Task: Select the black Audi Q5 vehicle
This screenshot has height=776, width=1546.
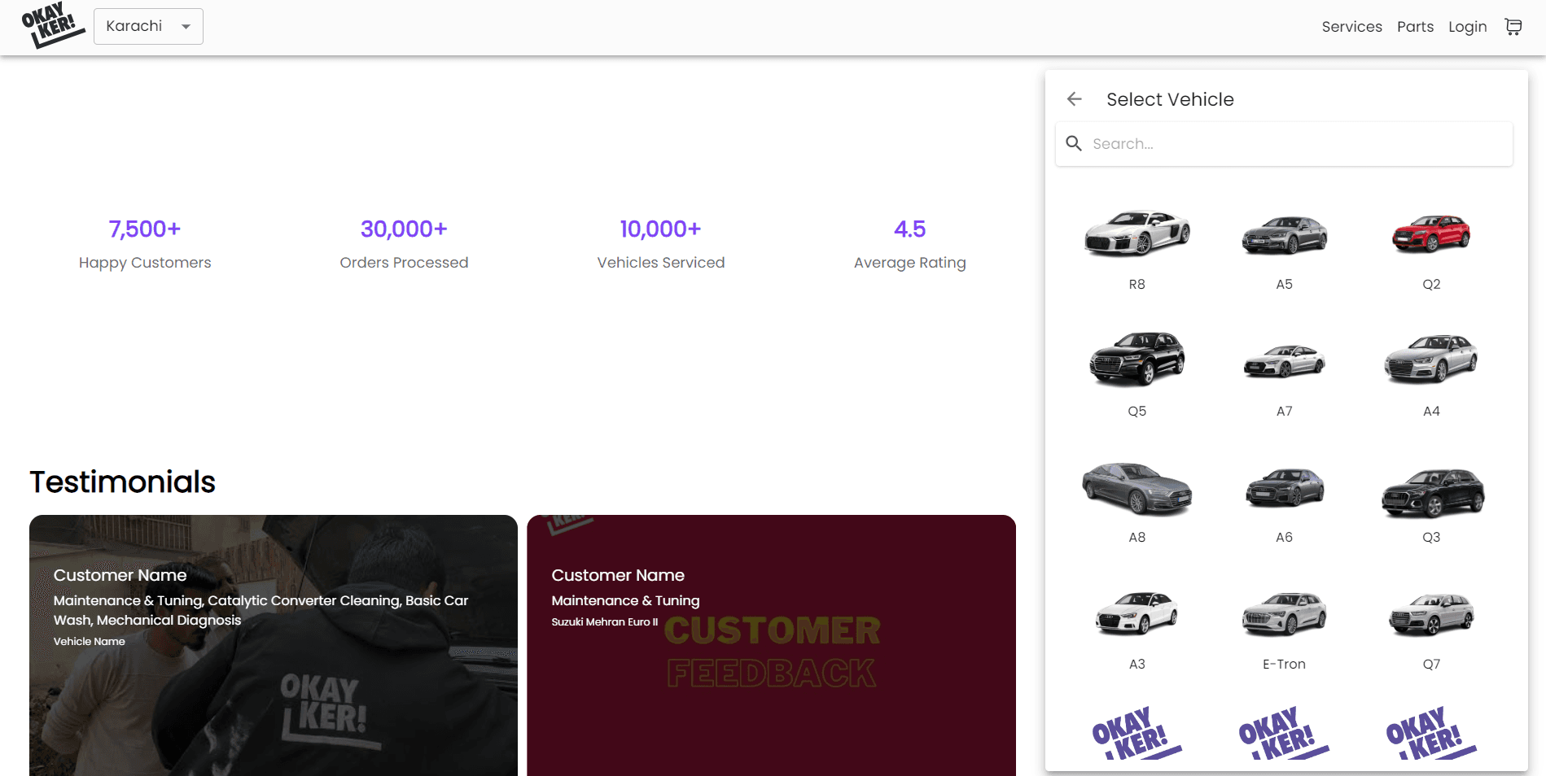Action: coord(1137,374)
